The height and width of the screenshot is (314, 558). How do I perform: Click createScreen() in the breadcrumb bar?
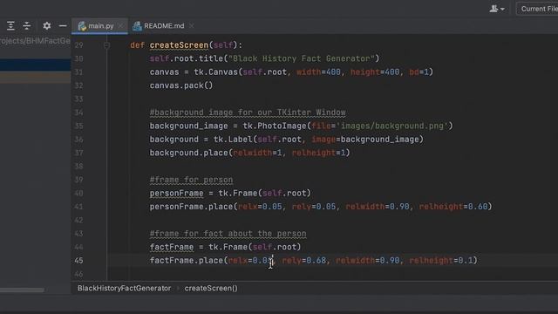pos(211,288)
